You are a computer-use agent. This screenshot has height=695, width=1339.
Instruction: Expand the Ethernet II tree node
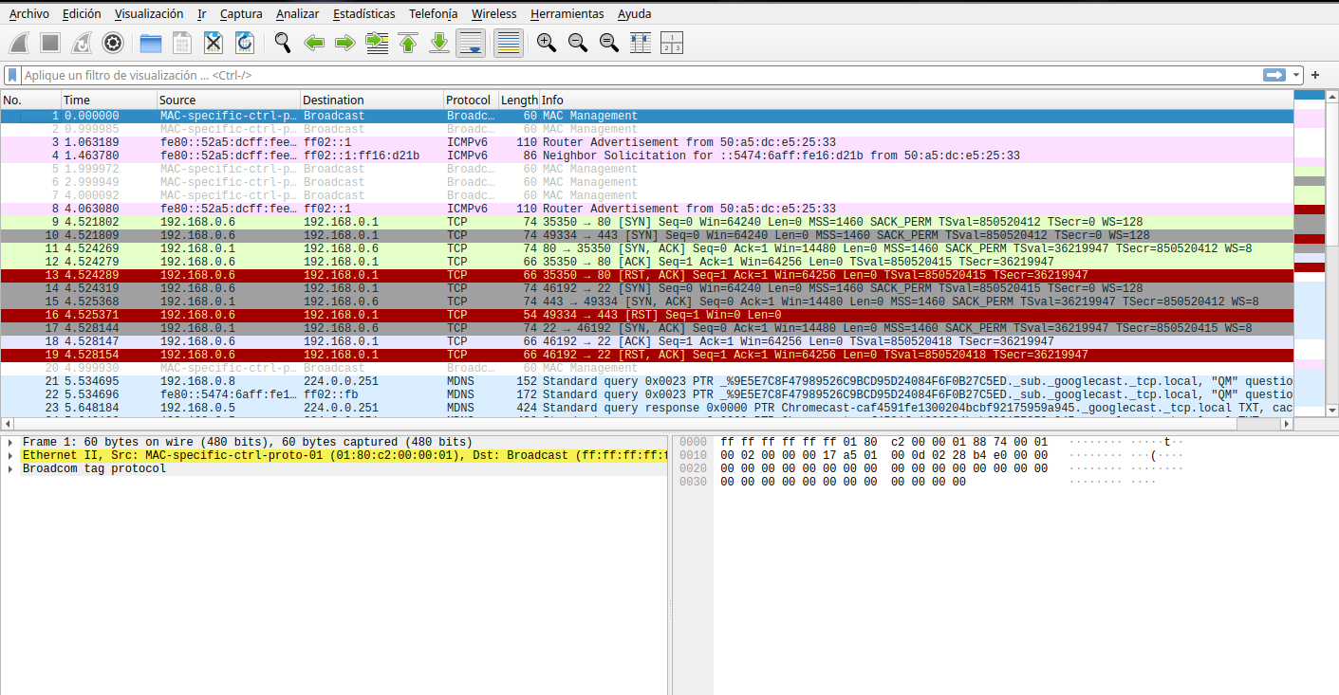click(10, 455)
